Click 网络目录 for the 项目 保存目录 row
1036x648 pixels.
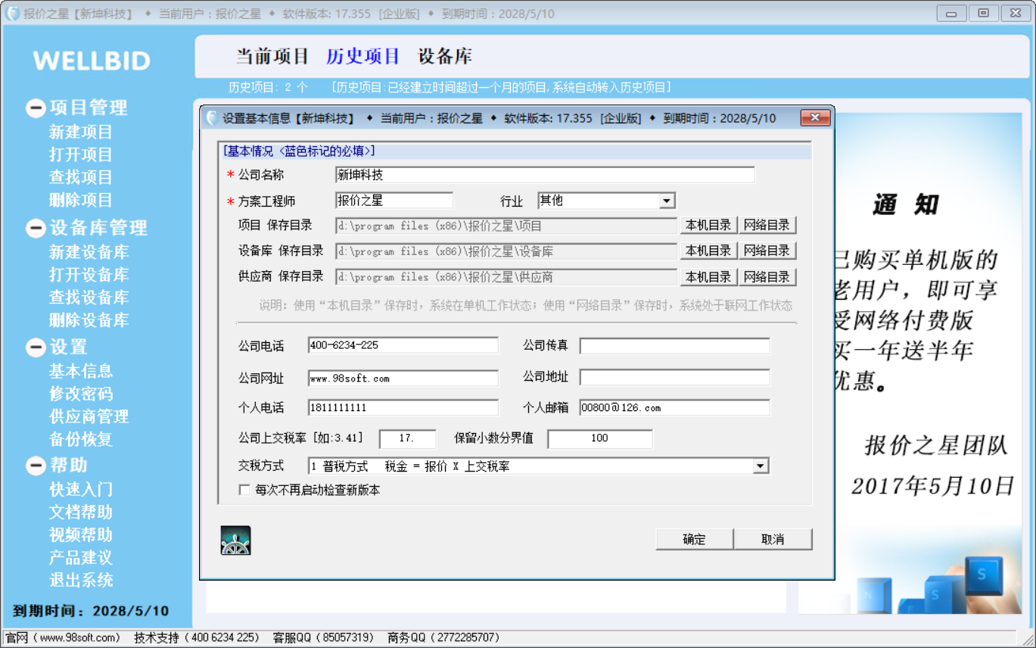click(x=767, y=225)
